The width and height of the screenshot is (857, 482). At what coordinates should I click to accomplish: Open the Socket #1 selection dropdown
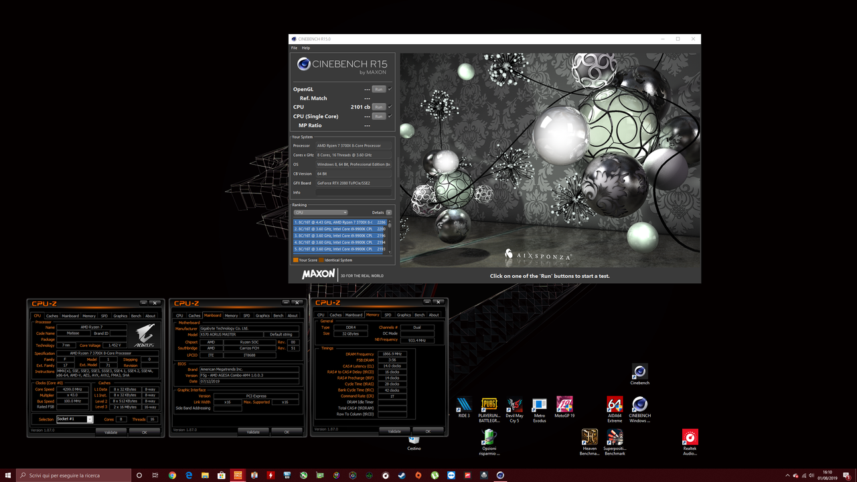74,419
